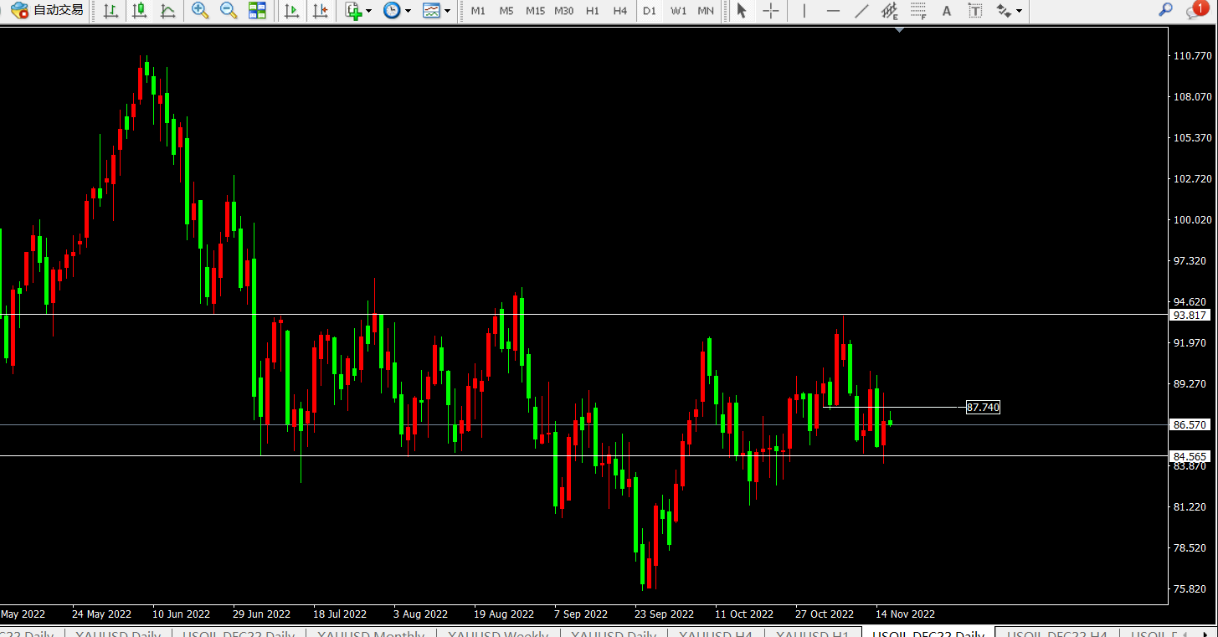Expand the periodicity clock dropdown
1218x637 pixels.
coord(408,11)
